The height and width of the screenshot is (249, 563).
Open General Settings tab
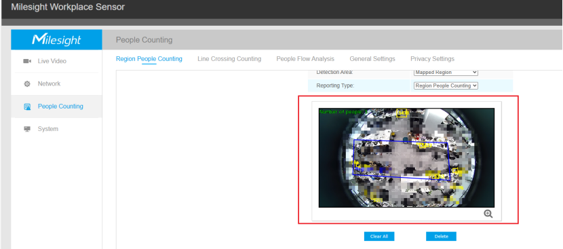372,59
